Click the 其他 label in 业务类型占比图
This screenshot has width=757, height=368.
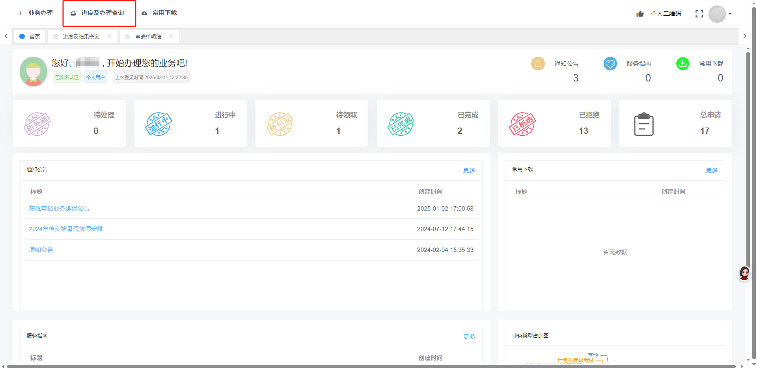pyautogui.click(x=593, y=355)
